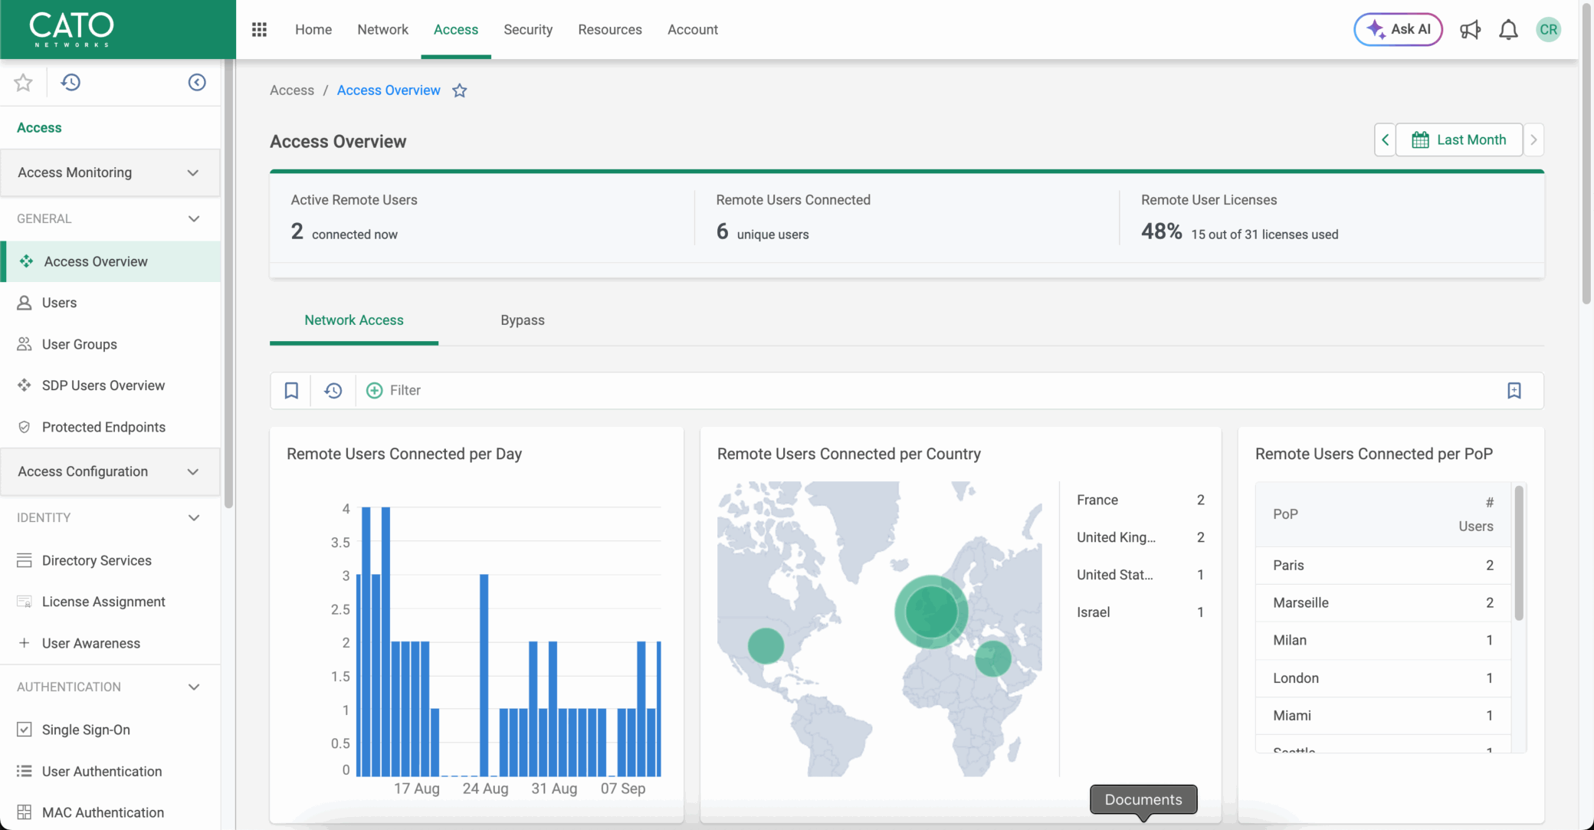The width and height of the screenshot is (1594, 830).
Task: Collapse the AUTHENTICATION section chevron
Action: [194, 687]
